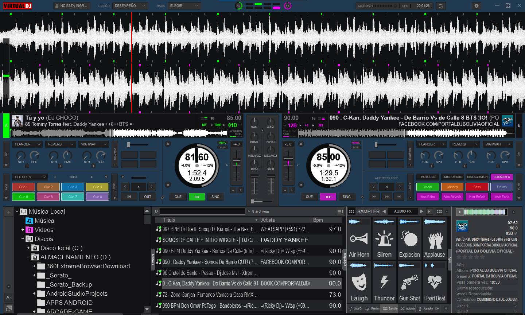Switch to the Automix tab
This screenshot has width=525, height=315.
pyautogui.click(x=408, y=308)
